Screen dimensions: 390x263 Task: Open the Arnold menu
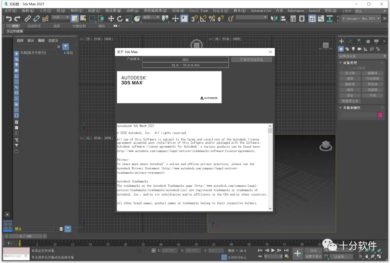point(314,11)
